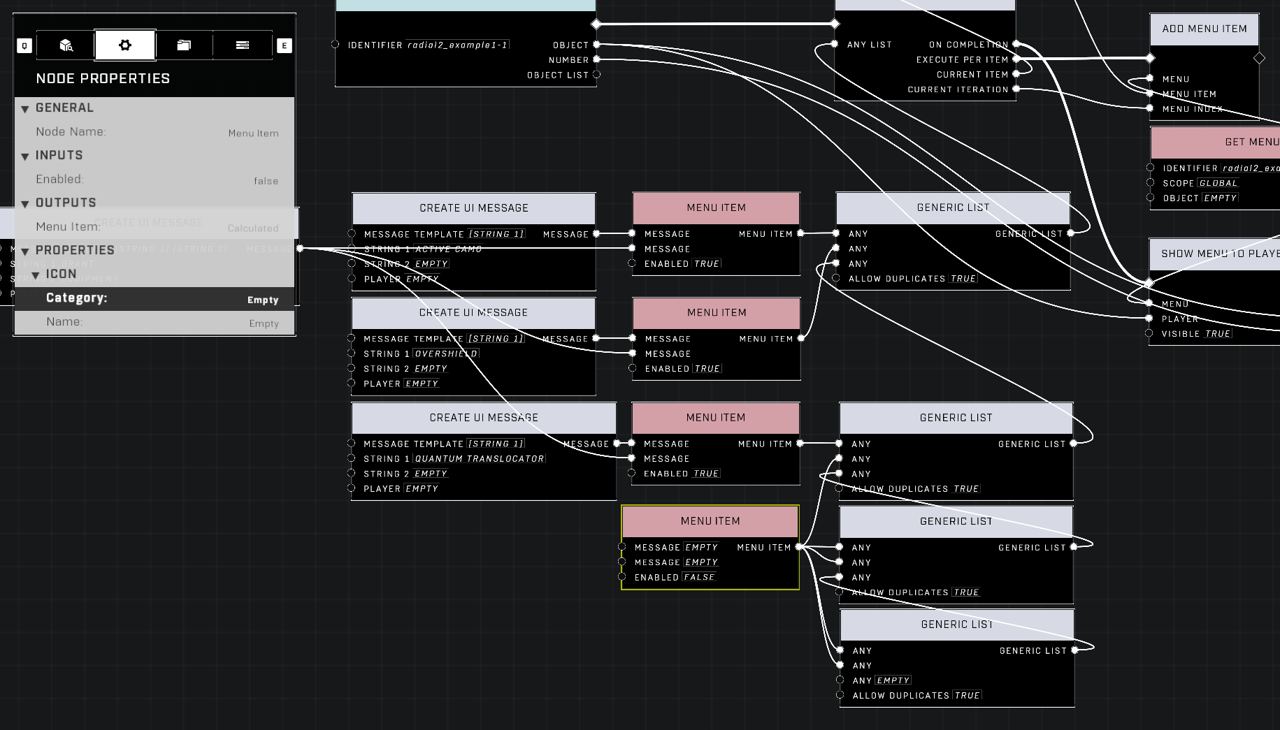Image resolution: width=1280 pixels, height=730 pixels.
Task: Click the Q previous-tab key hint
Action: click(x=24, y=46)
